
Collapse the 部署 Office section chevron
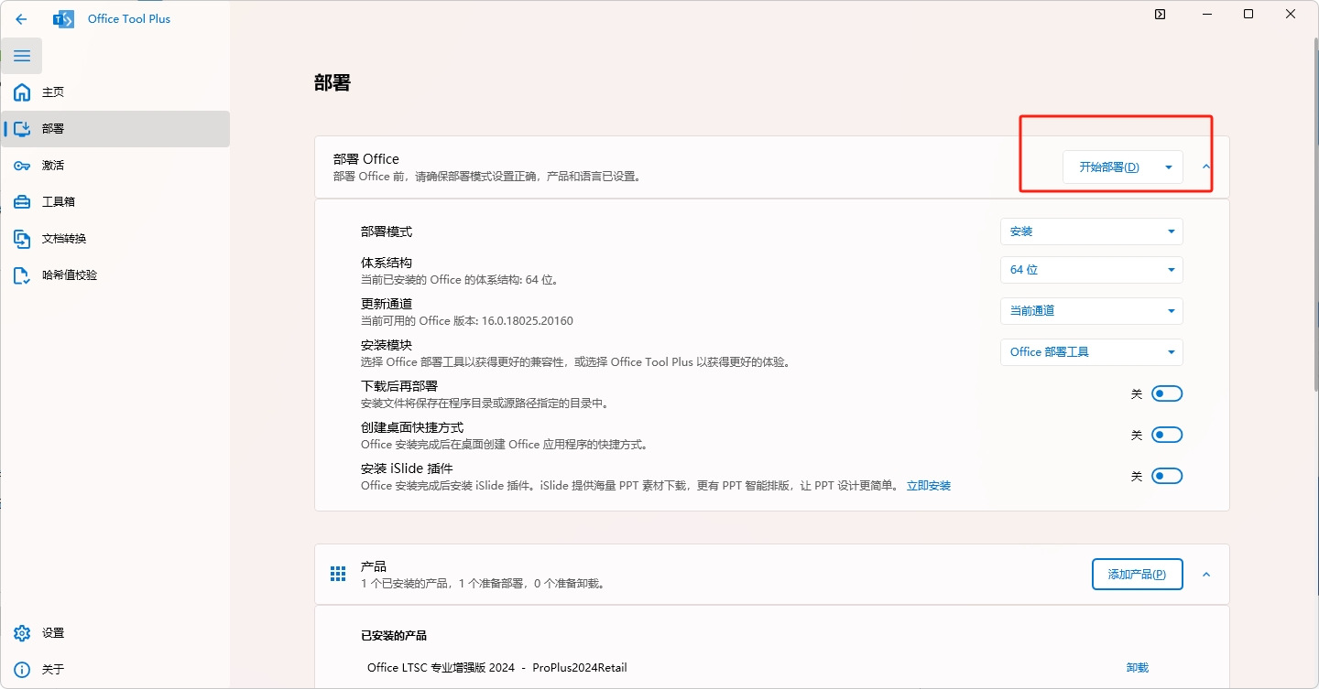(x=1205, y=168)
